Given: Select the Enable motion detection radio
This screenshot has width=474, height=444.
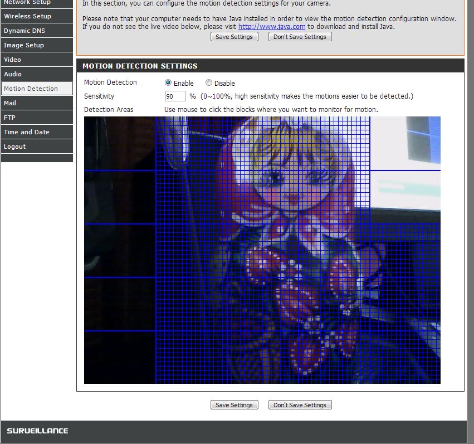Looking at the screenshot, I should point(168,82).
